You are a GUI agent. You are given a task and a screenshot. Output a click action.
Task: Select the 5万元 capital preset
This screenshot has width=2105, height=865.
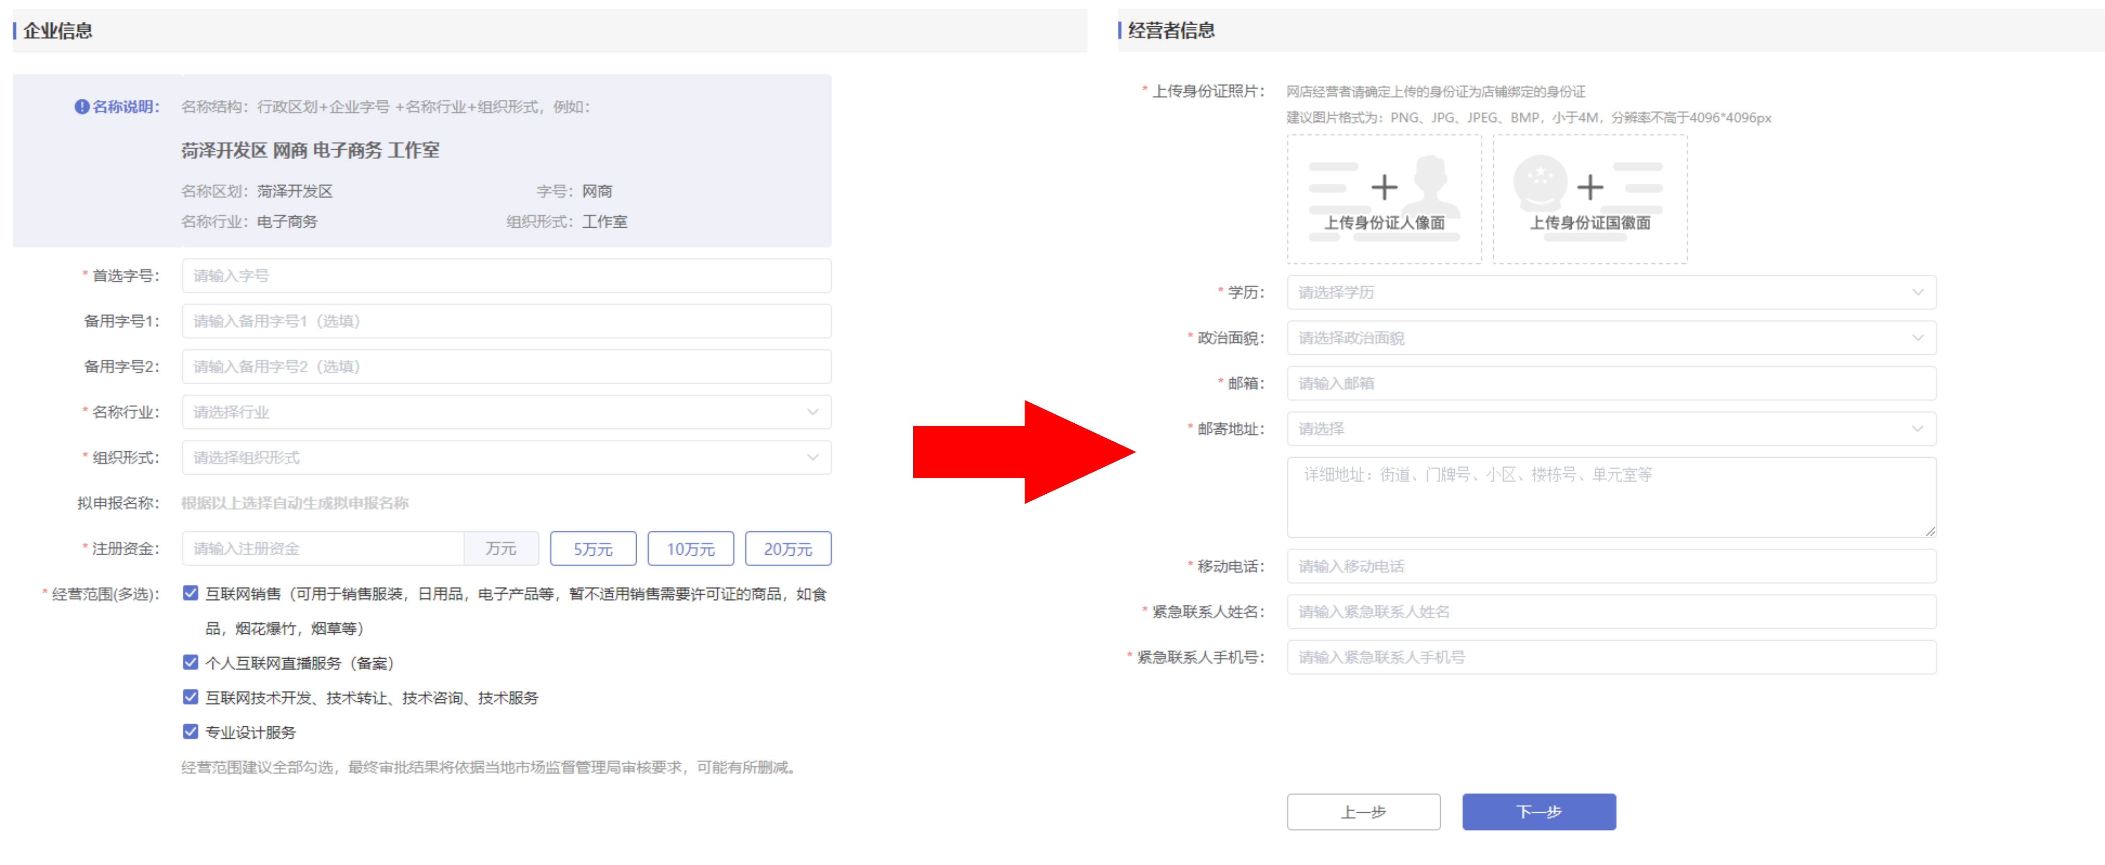click(593, 549)
